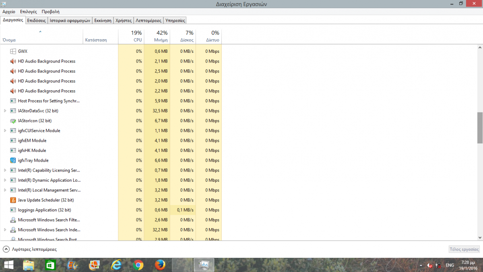
Task: Expand the Microsoft Windows Search Indexer group
Action: coord(5,230)
